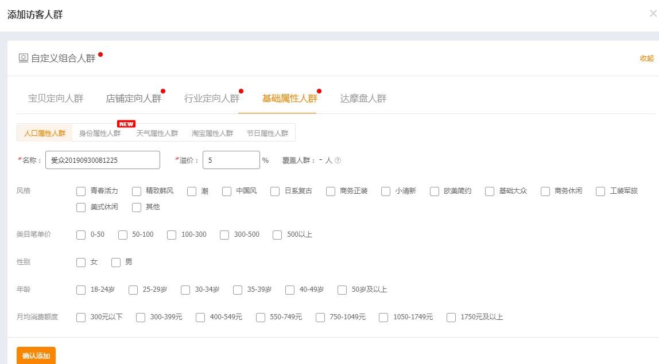Tick the 25-29岁 age checkbox
The height and width of the screenshot is (364, 659).
point(133,290)
